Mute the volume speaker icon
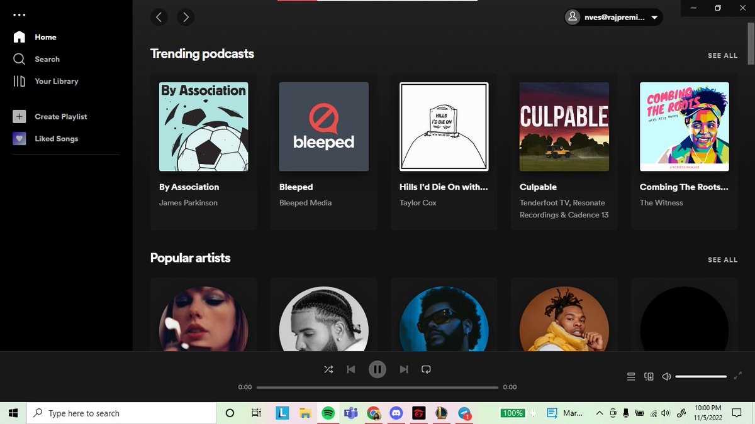Image resolution: width=755 pixels, height=424 pixels. [x=666, y=377]
